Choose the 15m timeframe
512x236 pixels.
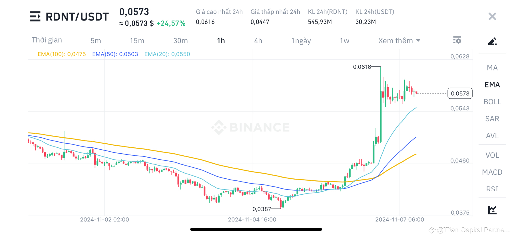pos(137,40)
